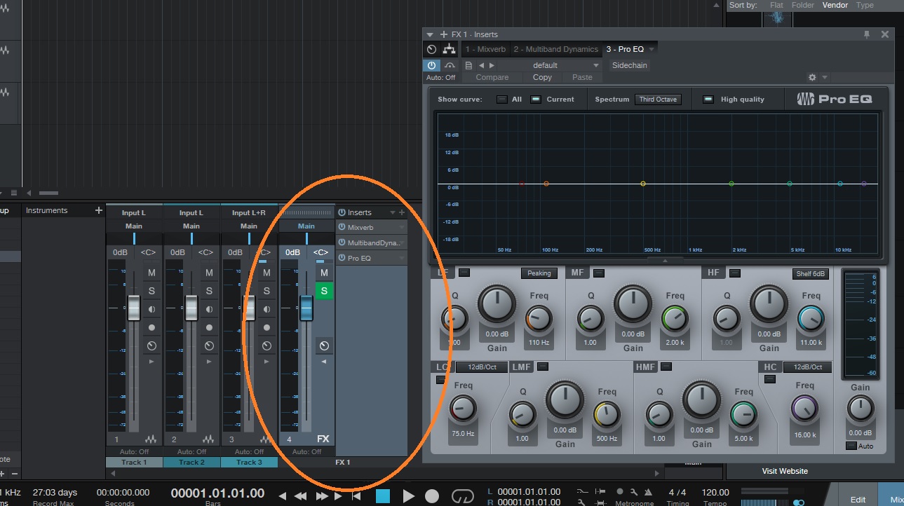This screenshot has width=904, height=506.
Task: Click the Record button in the transport
Action: tap(432, 496)
